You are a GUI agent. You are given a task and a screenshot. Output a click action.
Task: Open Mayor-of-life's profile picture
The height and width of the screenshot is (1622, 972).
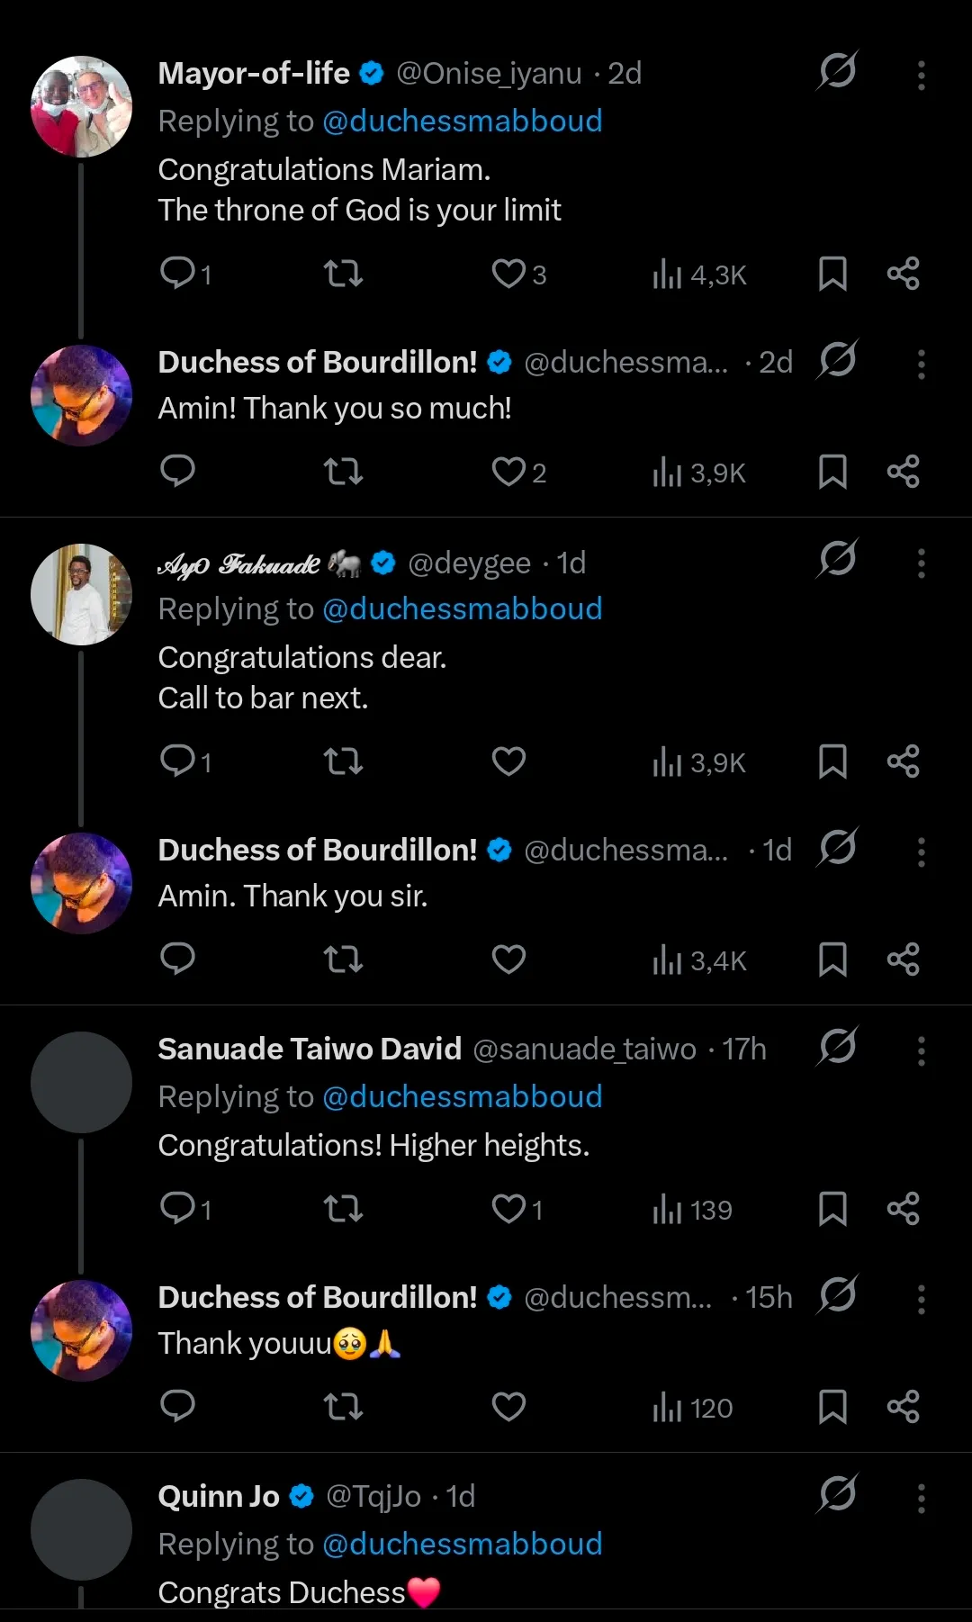[x=81, y=107]
